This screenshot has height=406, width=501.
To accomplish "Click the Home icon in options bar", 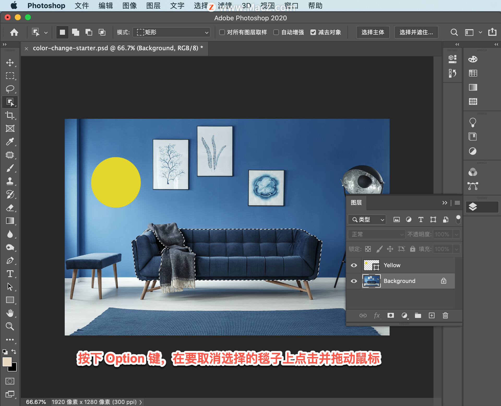I will tap(14, 32).
